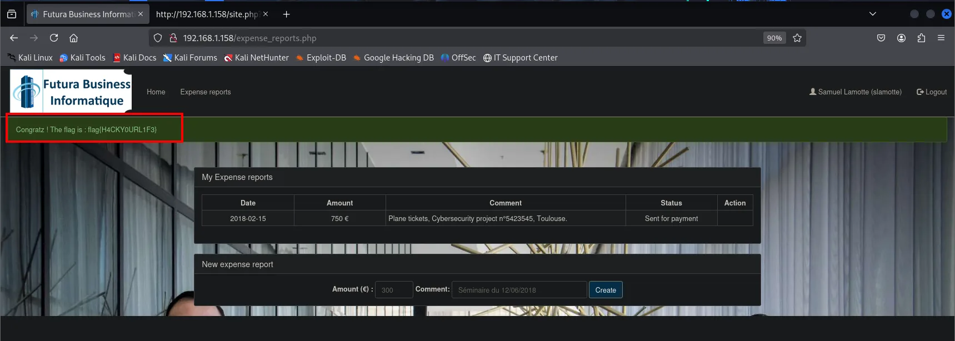Reset the 90% zoom level indicator
The height and width of the screenshot is (341, 955).
pyautogui.click(x=774, y=38)
